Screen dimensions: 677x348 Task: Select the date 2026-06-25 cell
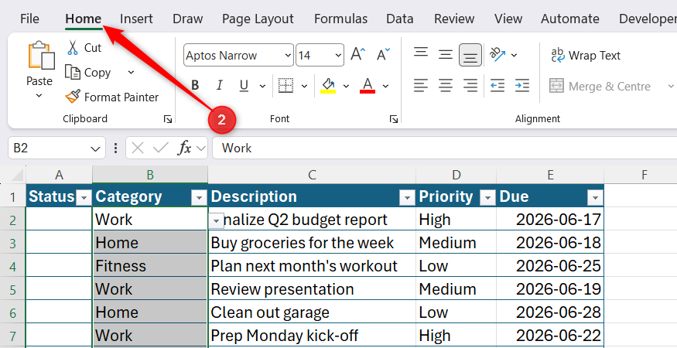click(550, 266)
